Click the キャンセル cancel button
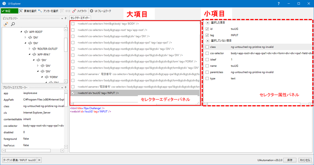This screenshot has height=165, width=314. (x=305, y=160)
